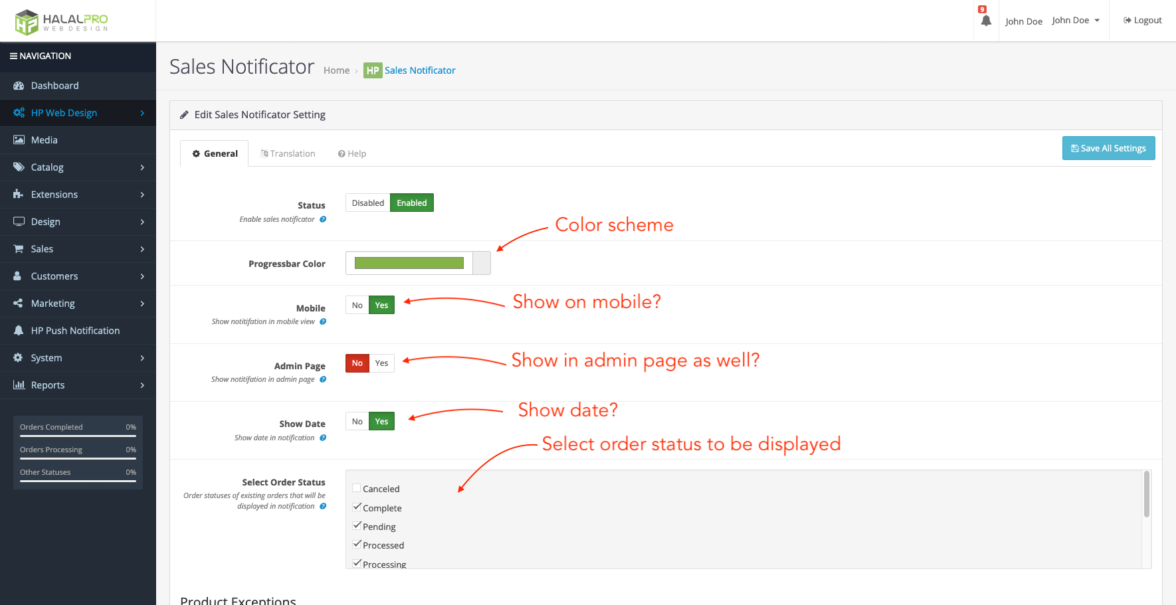Screen dimensions: 1176x605
Task: Check the Canceled order status checkbox
Action: (357, 488)
